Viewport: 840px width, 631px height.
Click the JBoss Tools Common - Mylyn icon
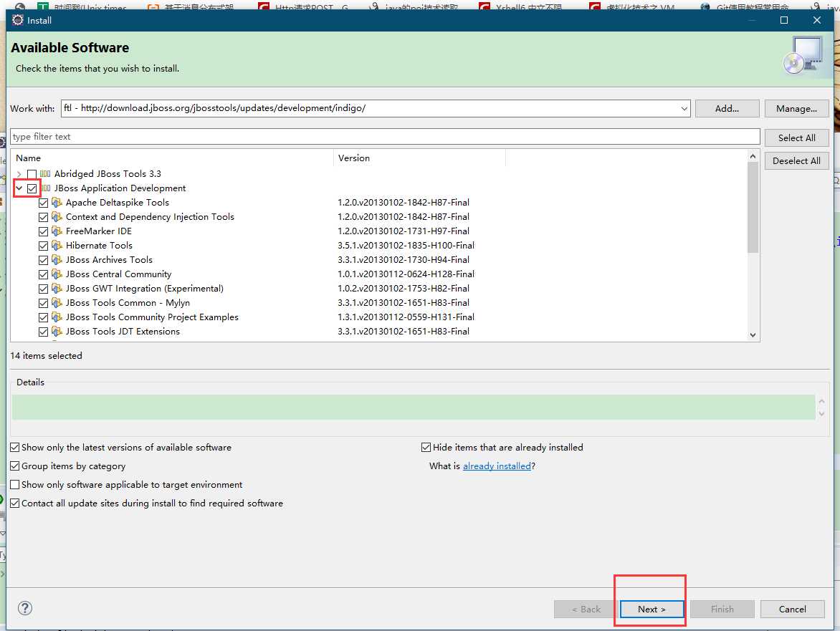[57, 303]
